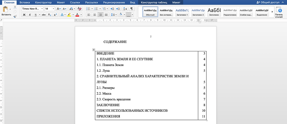Apply the Заголовок 2 style
This screenshot has height=124, width=287.
point(198,12)
